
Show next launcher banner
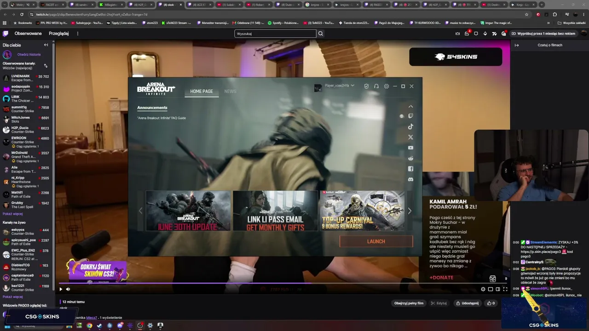pyautogui.click(x=410, y=211)
